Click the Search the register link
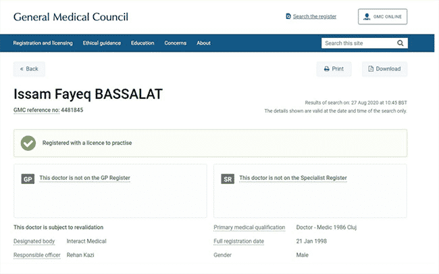Viewport: 439px width, 274px height. coord(315,16)
